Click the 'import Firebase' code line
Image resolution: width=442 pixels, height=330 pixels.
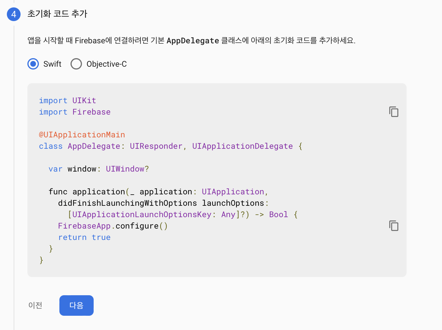75,112
